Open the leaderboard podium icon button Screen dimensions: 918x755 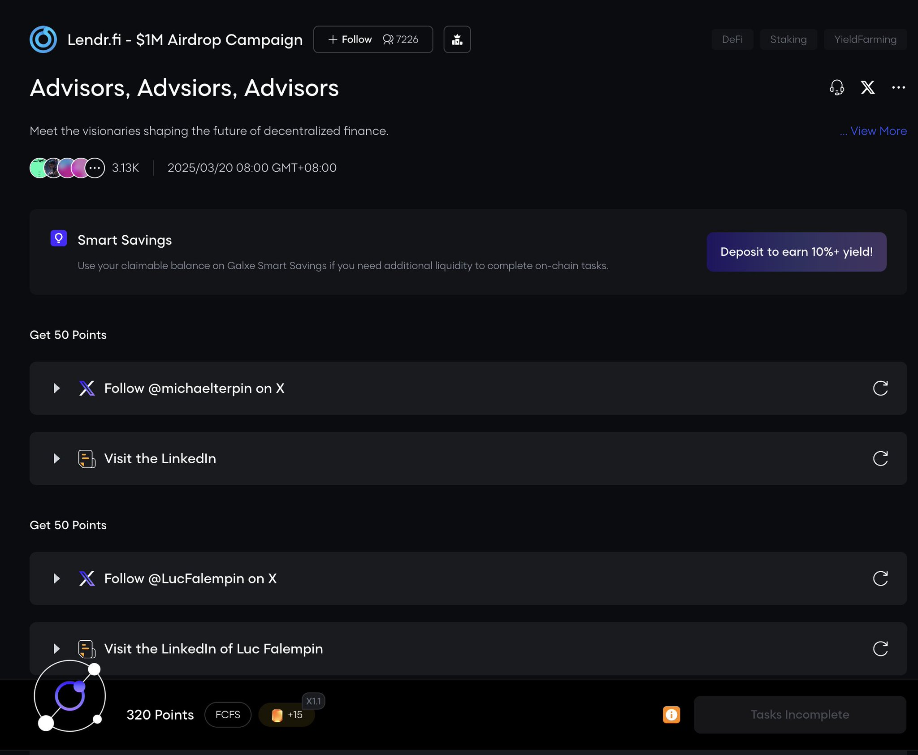click(x=457, y=39)
